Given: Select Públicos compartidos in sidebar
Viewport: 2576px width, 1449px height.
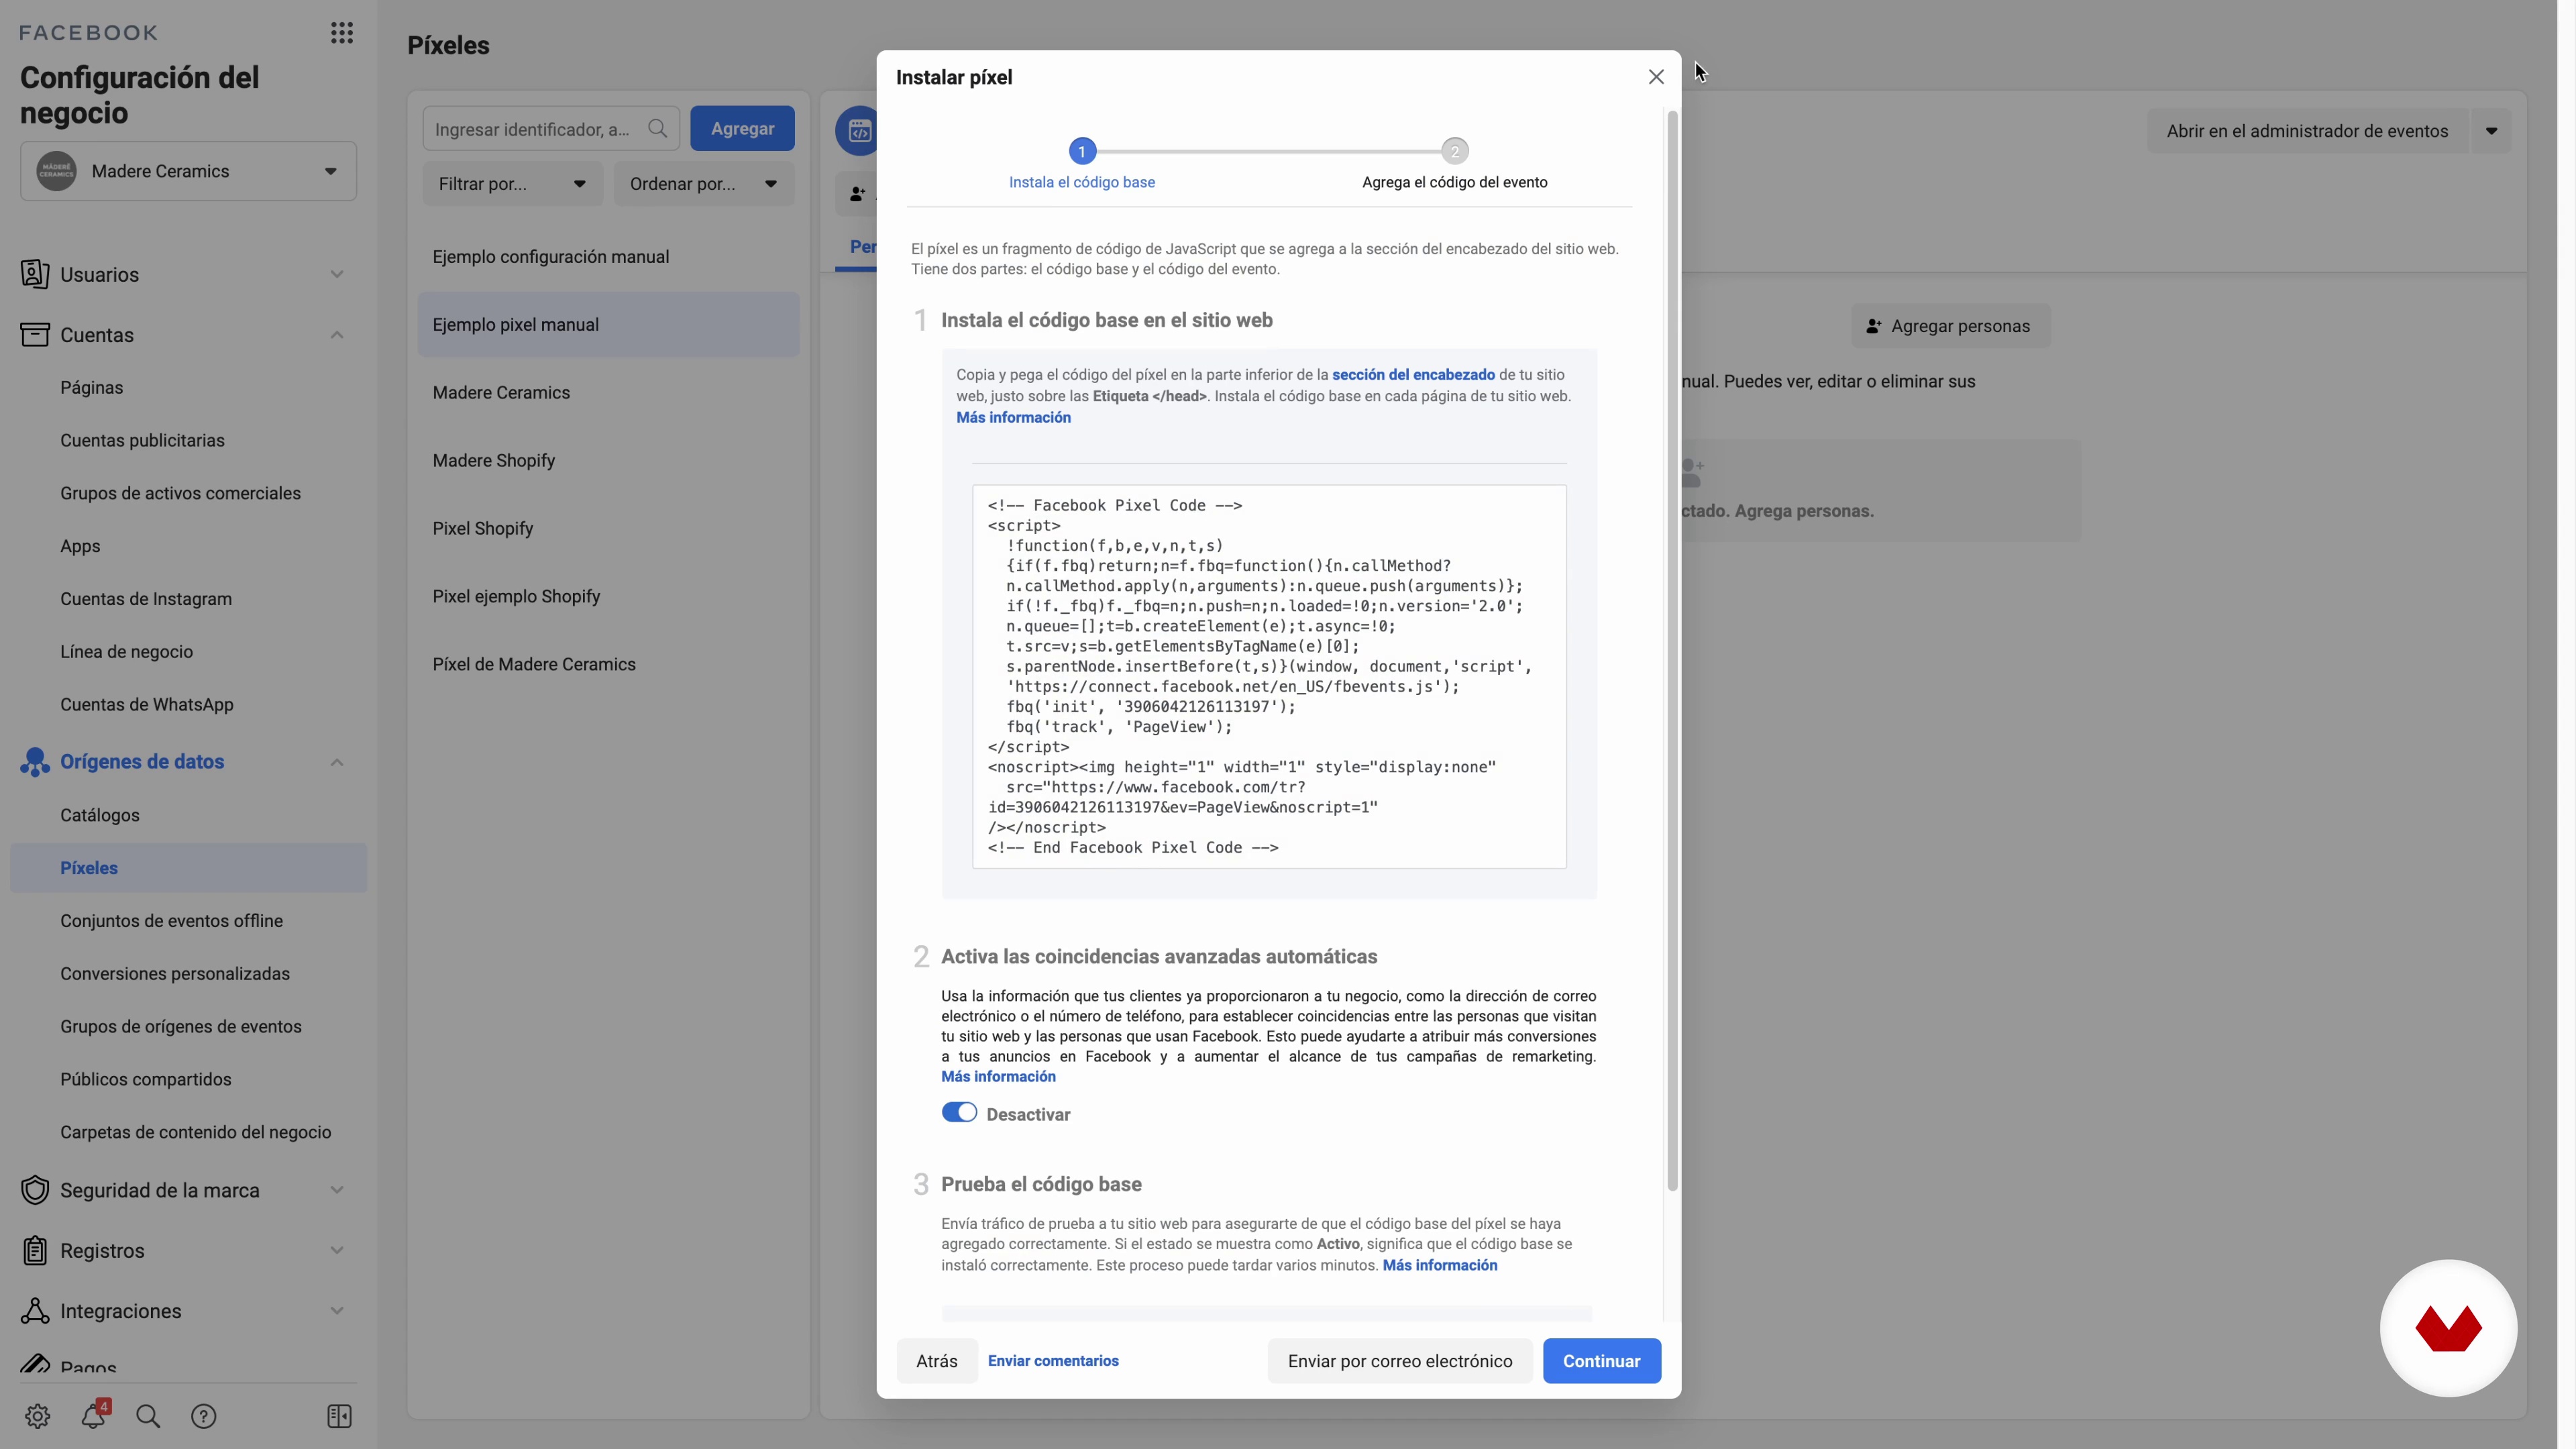Looking at the screenshot, I should point(146,1079).
